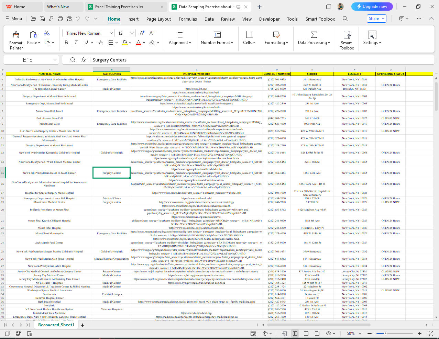This screenshot has height=339, width=439.
Task: Click the Print icon
Action: coord(60,19)
